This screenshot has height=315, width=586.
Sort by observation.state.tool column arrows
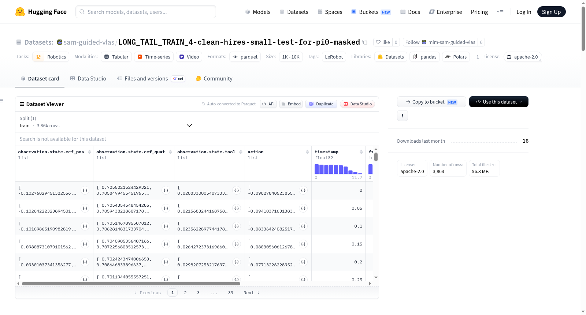241,152
